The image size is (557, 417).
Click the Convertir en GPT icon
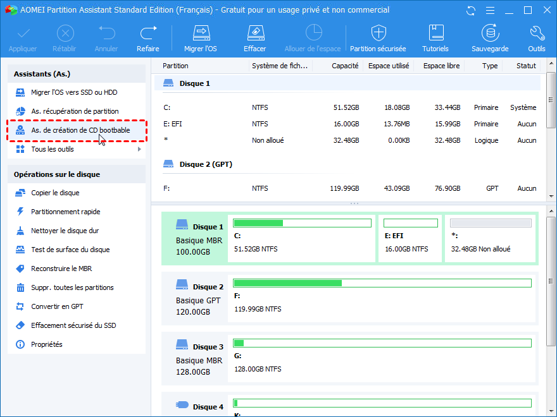20,306
